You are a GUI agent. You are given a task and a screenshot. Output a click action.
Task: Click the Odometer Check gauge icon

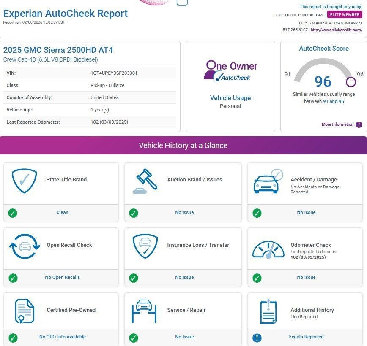coord(268,249)
